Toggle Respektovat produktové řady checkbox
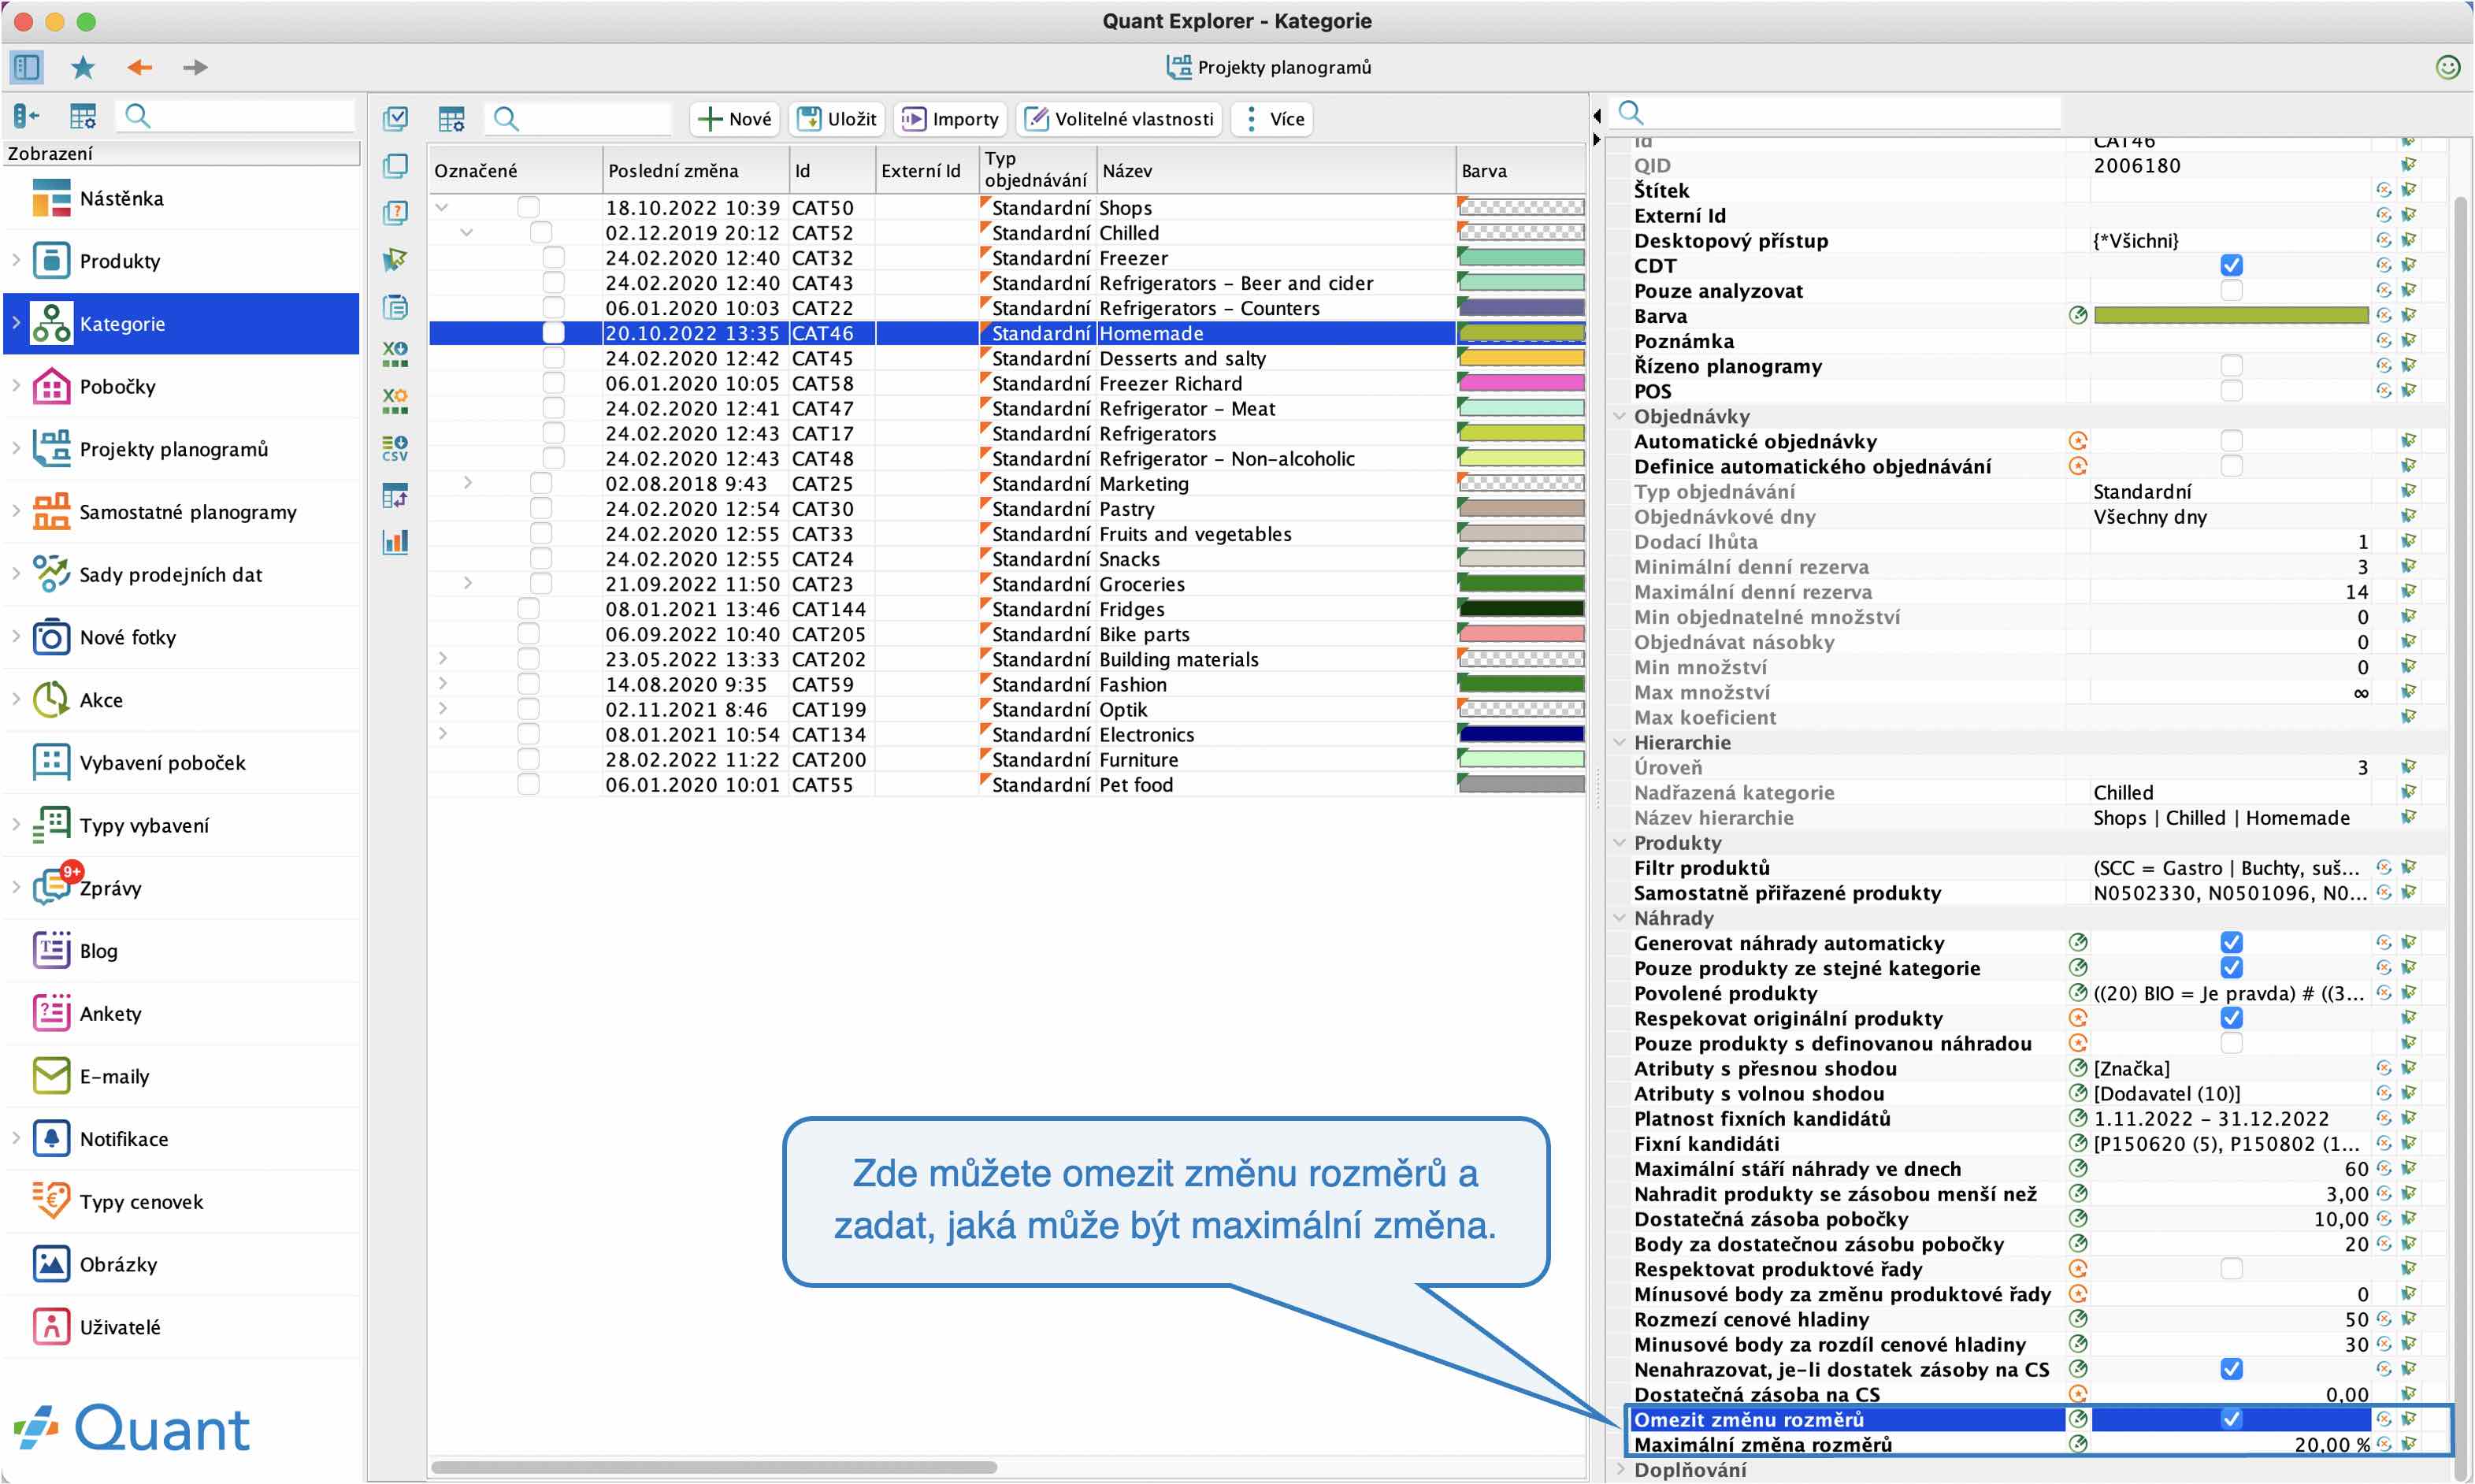Viewport: 2475px width, 1484px height. tap(2231, 1268)
